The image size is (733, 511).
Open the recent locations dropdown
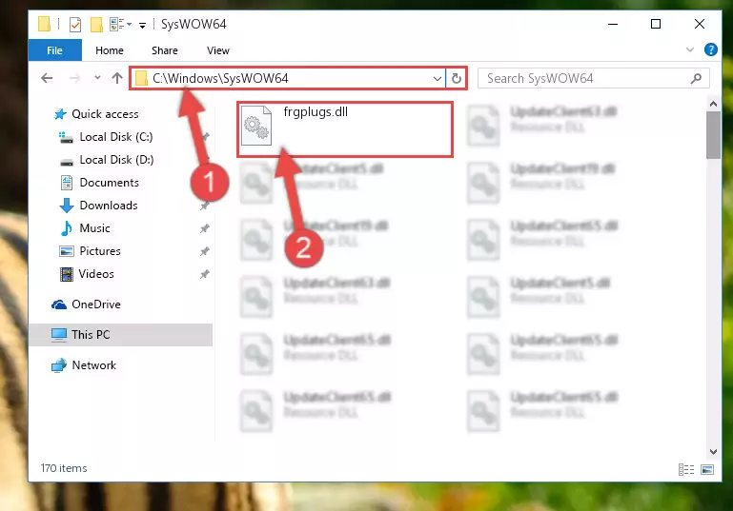pos(97,78)
